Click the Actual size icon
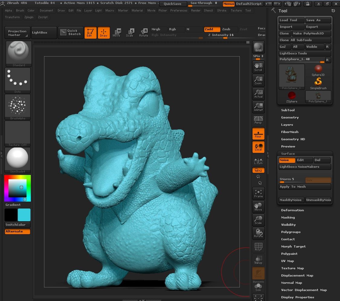The height and width of the screenshot is (301, 340). click(258, 93)
